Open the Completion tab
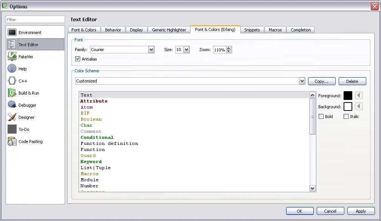 pos(300,30)
